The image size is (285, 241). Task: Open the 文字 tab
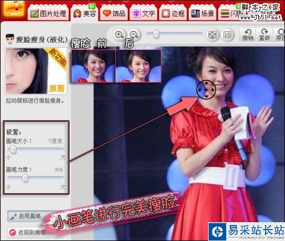(144, 13)
